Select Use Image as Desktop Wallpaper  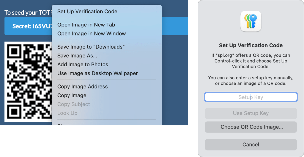coord(98,73)
